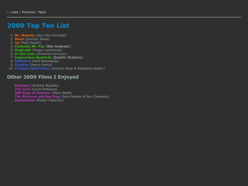Open the Previous list
Viewport: 248px width, 186px height.
[28, 12]
